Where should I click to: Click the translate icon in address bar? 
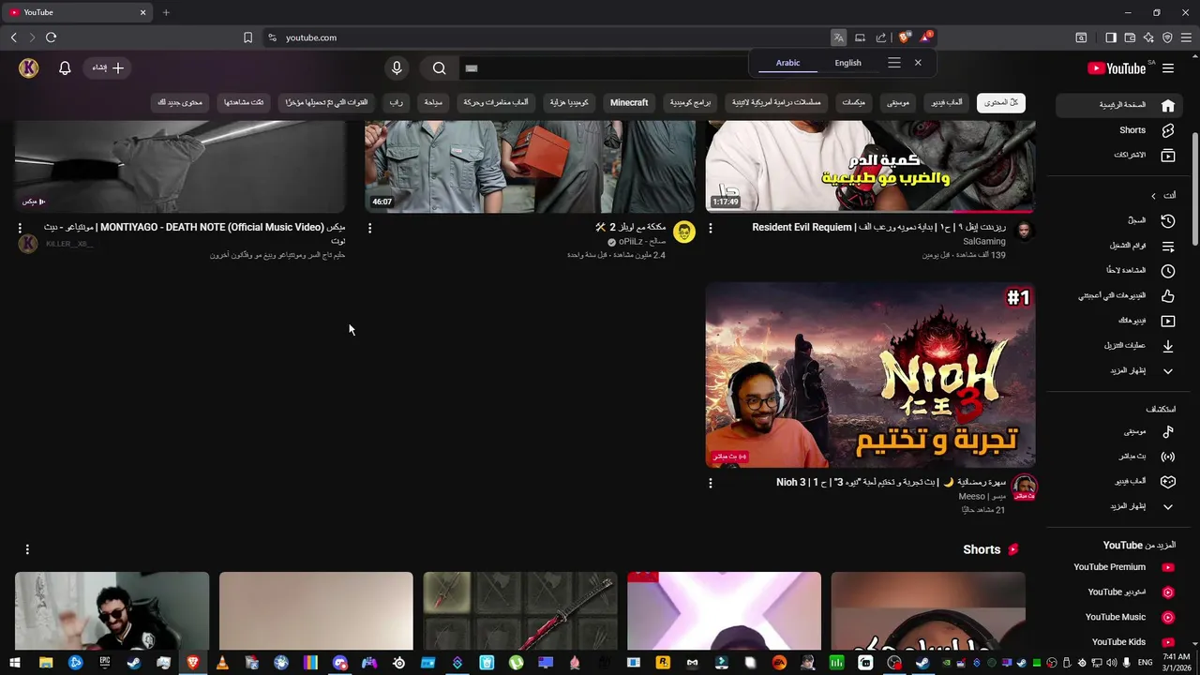point(838,37)
